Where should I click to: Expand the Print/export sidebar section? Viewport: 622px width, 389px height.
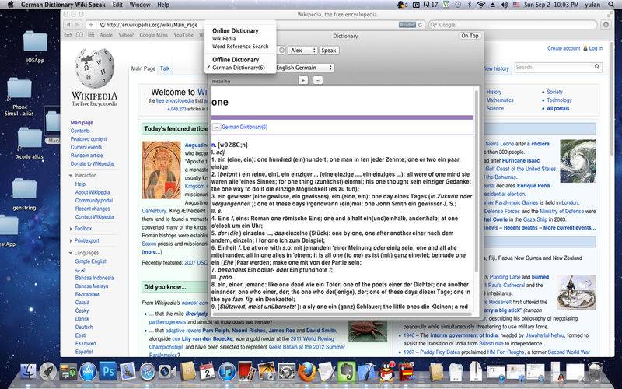pyautogui.click(x=86, y=240)
